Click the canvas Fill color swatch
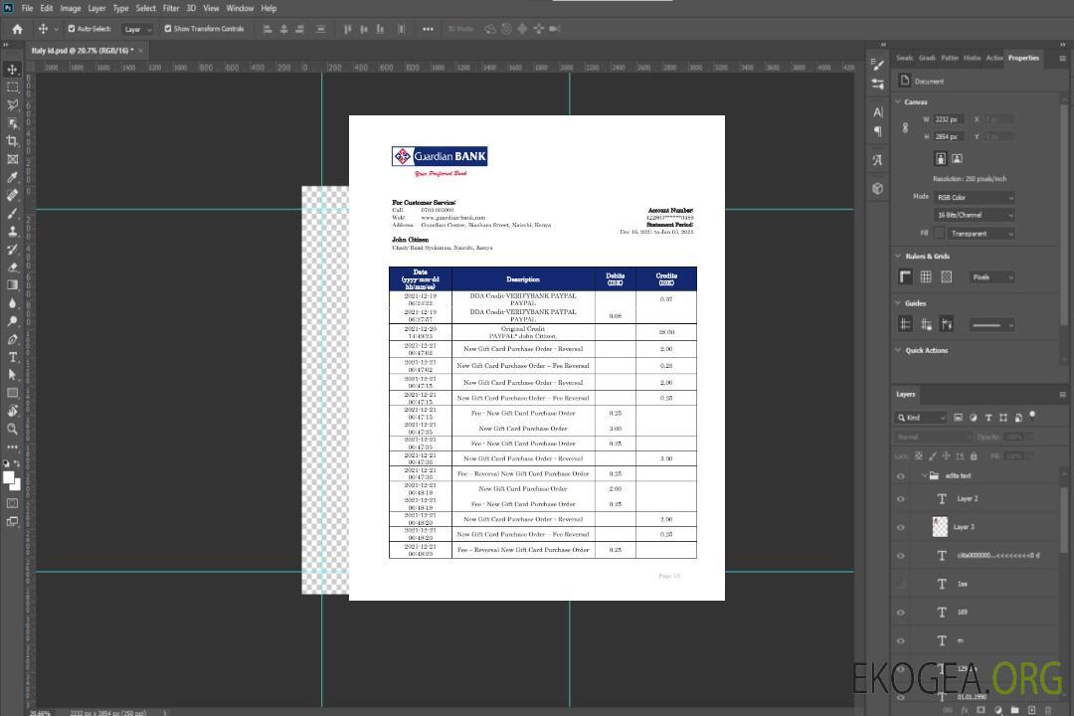Image resolution: width=1074 pixels, height=716 pixels. click(940, 234)
